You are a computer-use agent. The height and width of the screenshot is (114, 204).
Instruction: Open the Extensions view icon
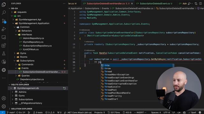(x=4, y=46)
